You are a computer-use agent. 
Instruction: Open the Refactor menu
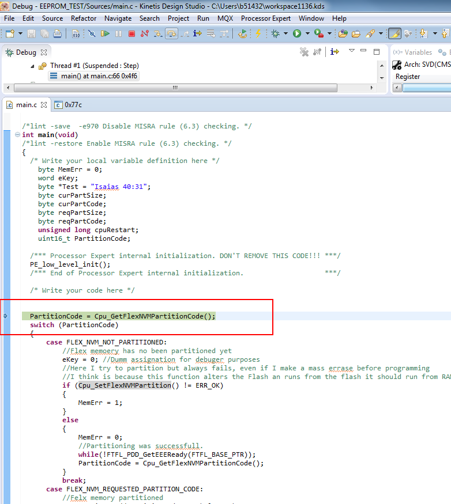pos(84,18)
